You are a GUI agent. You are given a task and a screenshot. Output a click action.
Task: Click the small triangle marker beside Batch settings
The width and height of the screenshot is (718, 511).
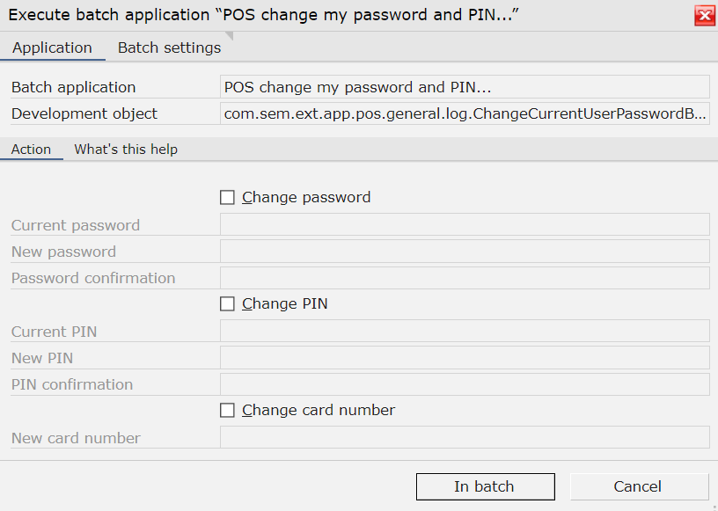[230, 35]
